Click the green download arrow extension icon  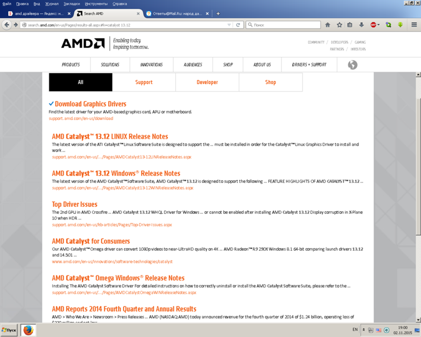pyautogui.click(x=400, y=25)
